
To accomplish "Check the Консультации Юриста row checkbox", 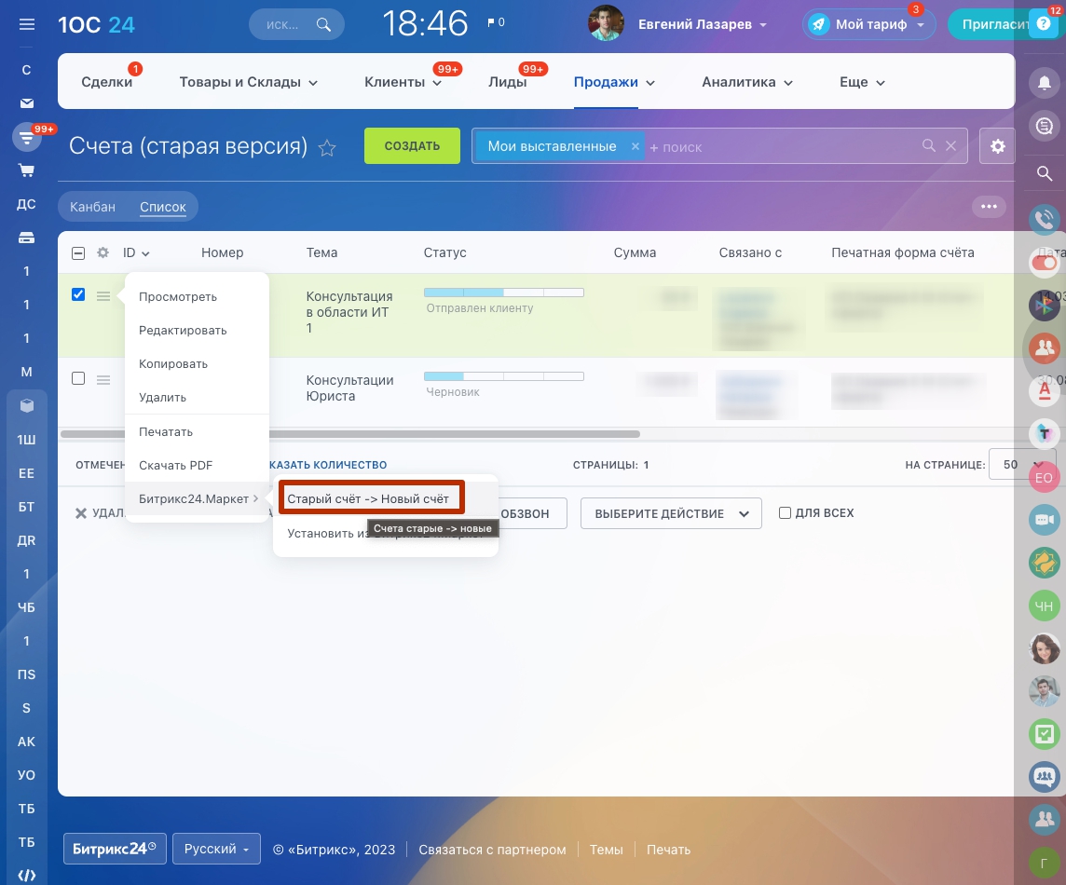I will pos(78,378).
